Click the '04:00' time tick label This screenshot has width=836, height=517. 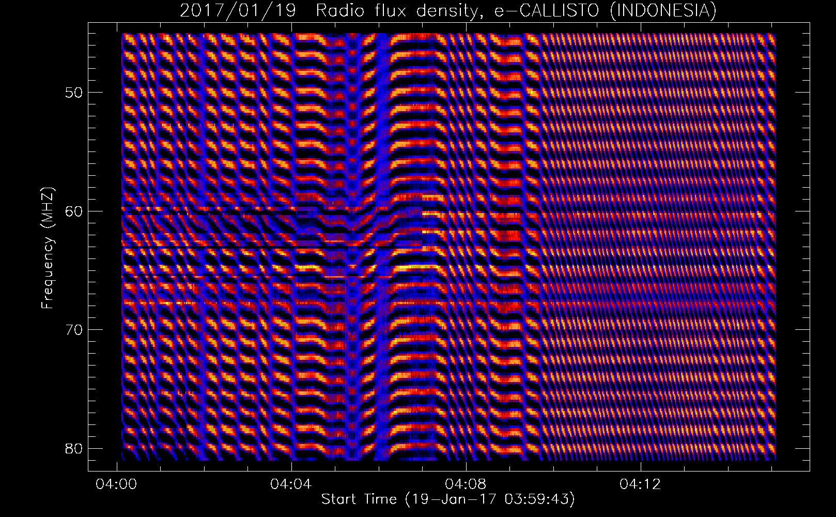(x=117, y=484)
